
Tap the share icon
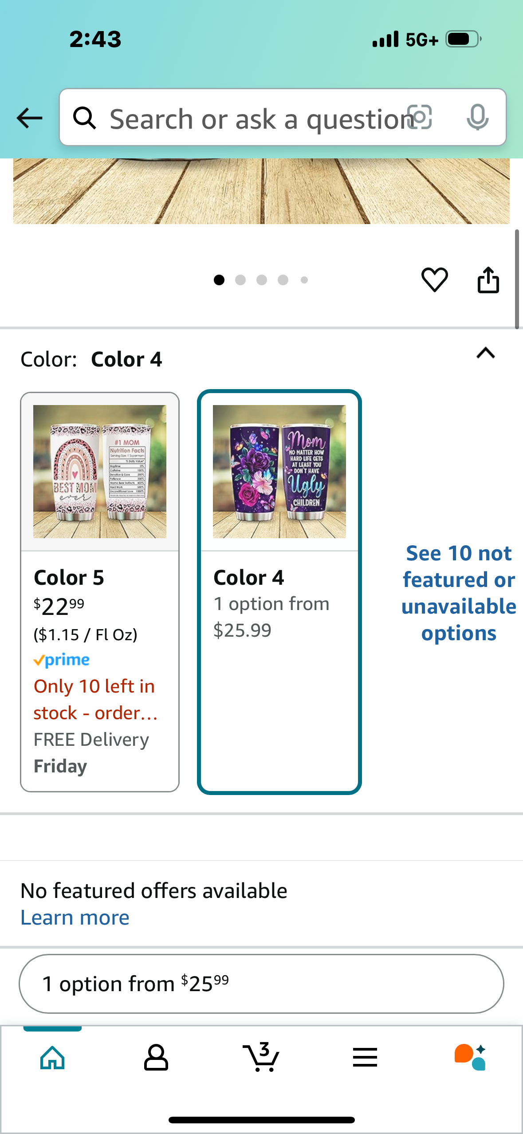pos(488,280)
